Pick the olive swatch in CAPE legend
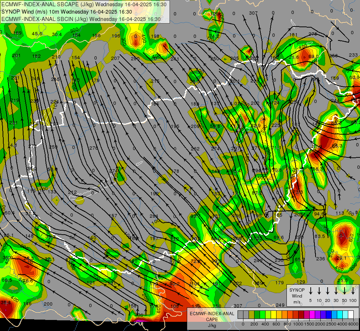This screenshot has width=360, height=331. (252, 314)
